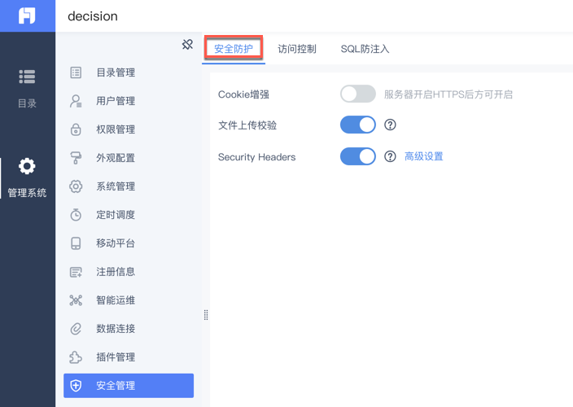Click the 插件管理 puzzle icon
Screen dimensions: 573x407
click(x=76, y=357)
